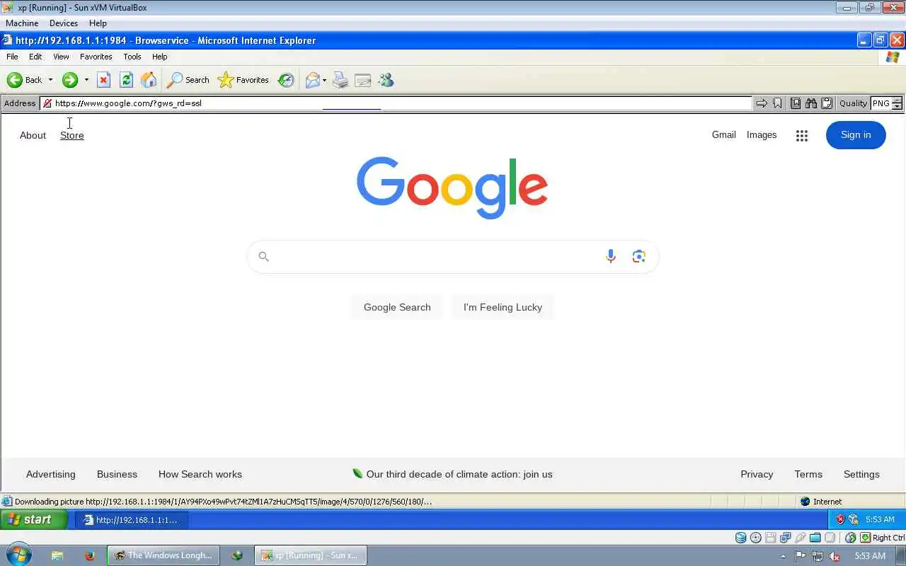Image resolution: width=906 pixels, height=566 pixels.
Task: Click the green Forward arrow button
Action: 69,80
